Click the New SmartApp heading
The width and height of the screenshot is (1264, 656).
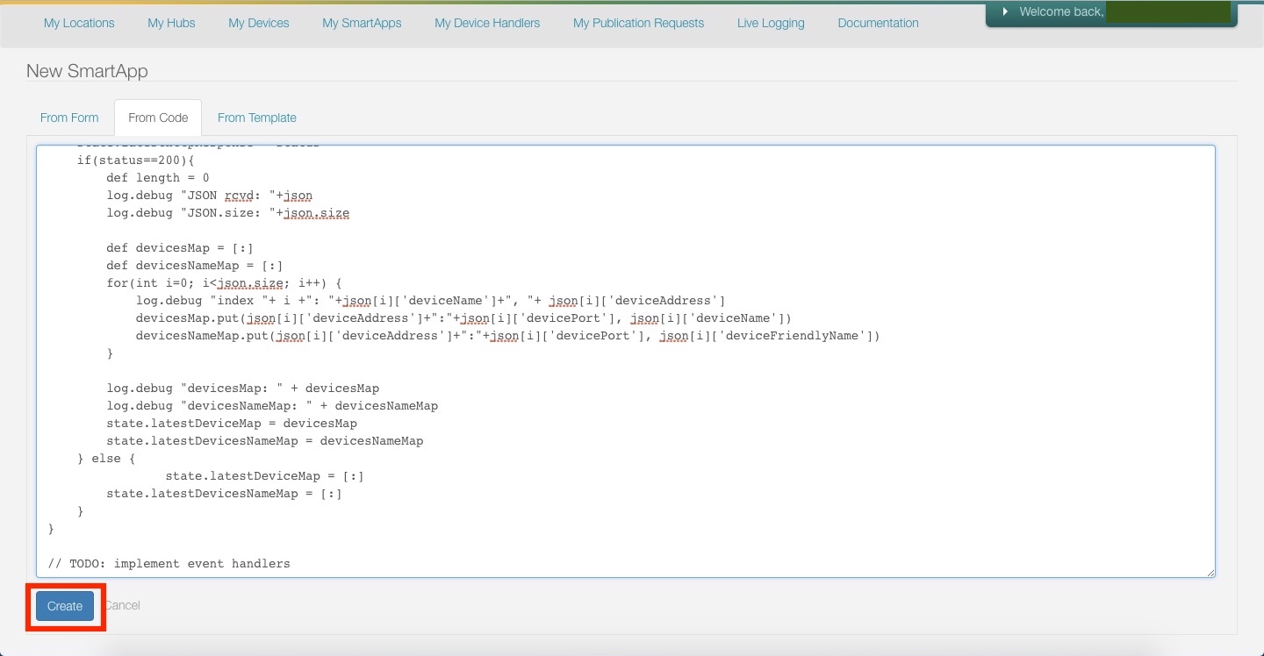click(87, 71)
